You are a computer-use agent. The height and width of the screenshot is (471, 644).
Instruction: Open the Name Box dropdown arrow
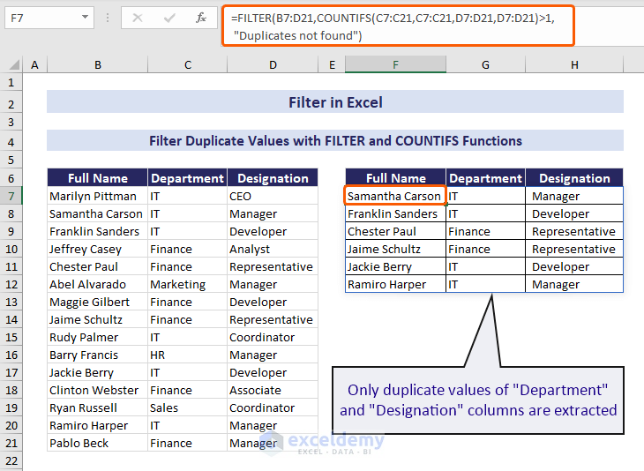click(x=85, y=18)
